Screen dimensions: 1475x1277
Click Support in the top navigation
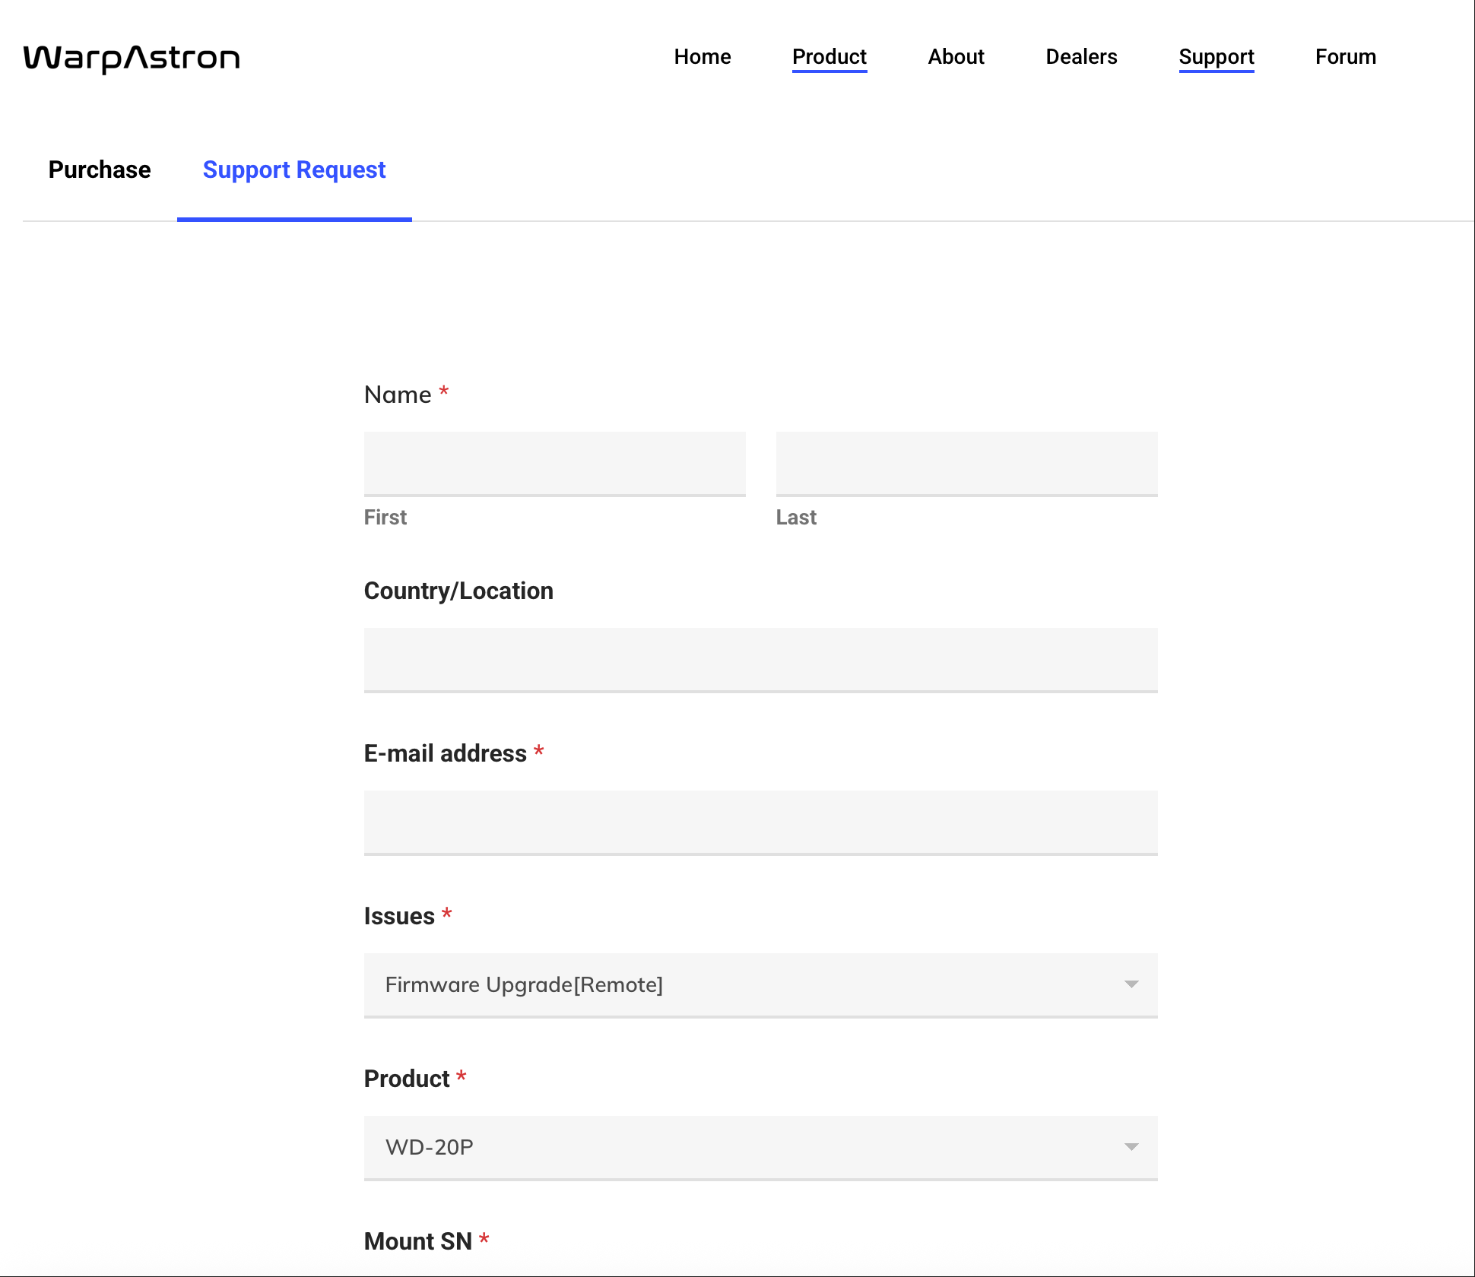click(1216, 57)
